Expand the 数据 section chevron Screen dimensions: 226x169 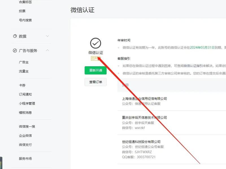(x=47, y=36)
